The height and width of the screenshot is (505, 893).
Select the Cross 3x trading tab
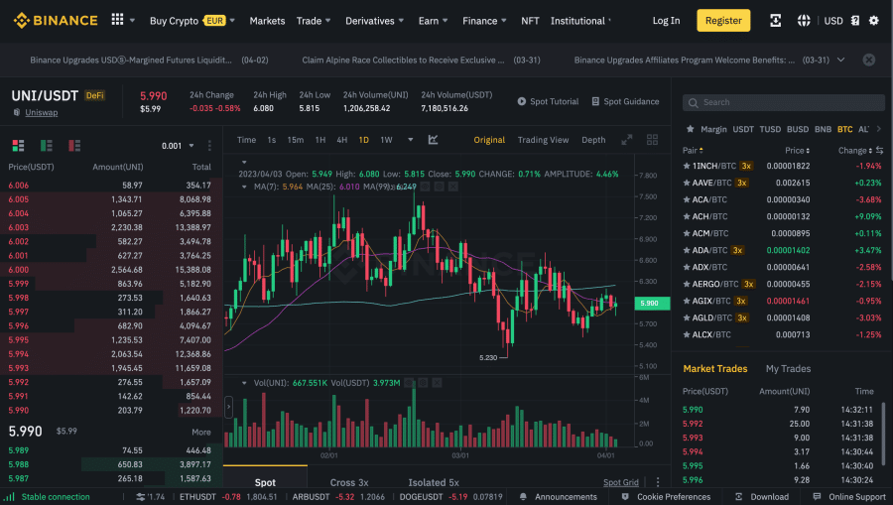click(349, 482)
